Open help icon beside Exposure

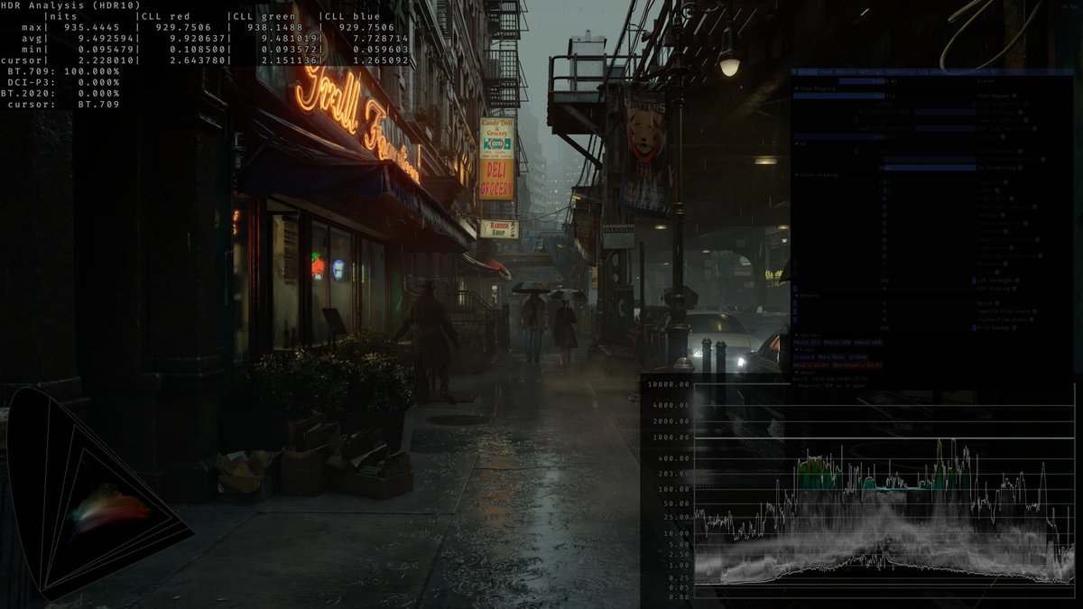point(1005,182)
